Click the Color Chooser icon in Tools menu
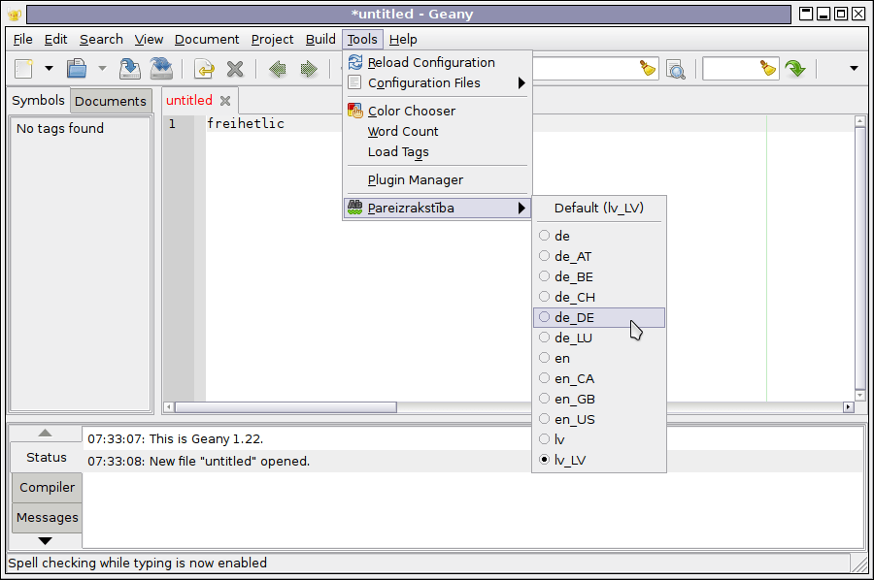 355,111
